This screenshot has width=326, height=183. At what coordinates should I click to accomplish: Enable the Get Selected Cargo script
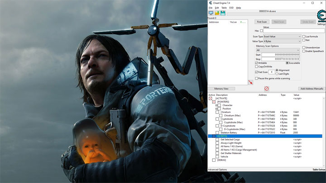coord(217,140)
